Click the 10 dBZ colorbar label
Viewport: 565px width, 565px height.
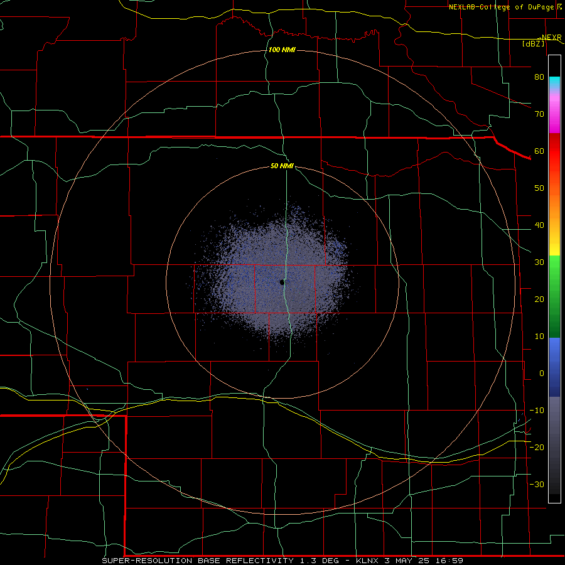click(x=539, y=336)
